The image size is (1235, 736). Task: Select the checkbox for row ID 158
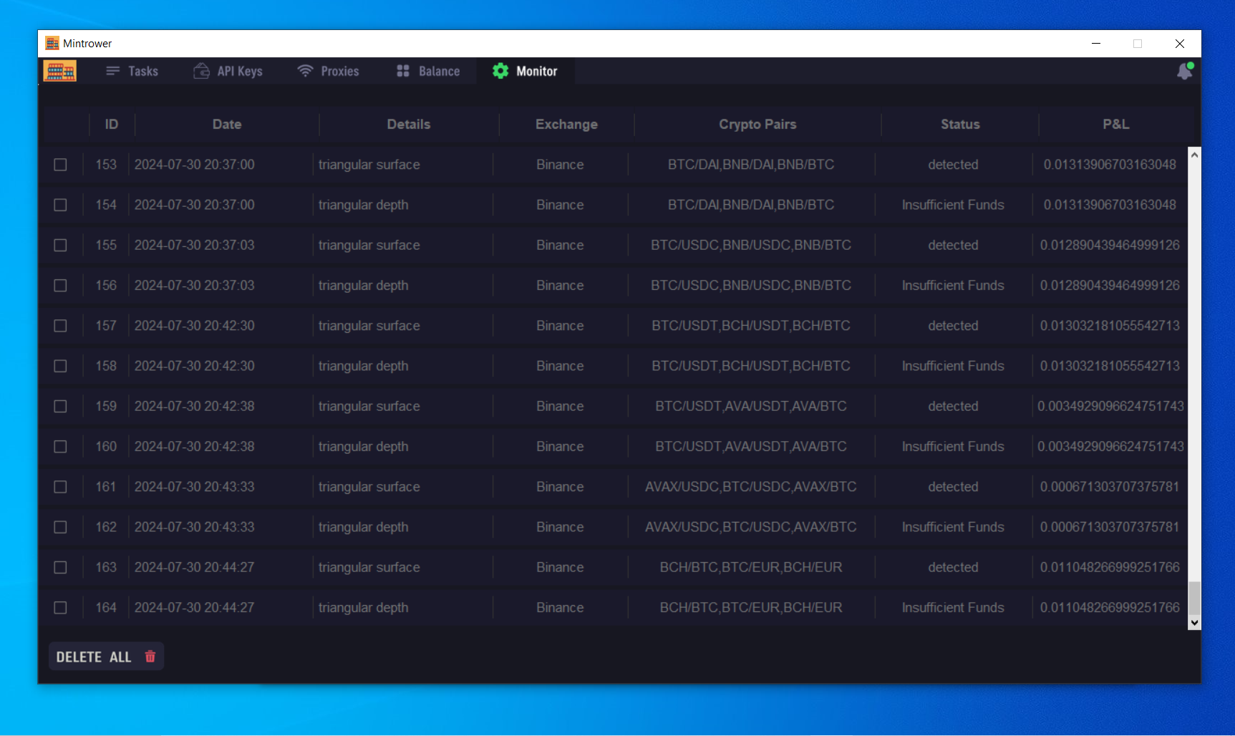tap(60, 366)
